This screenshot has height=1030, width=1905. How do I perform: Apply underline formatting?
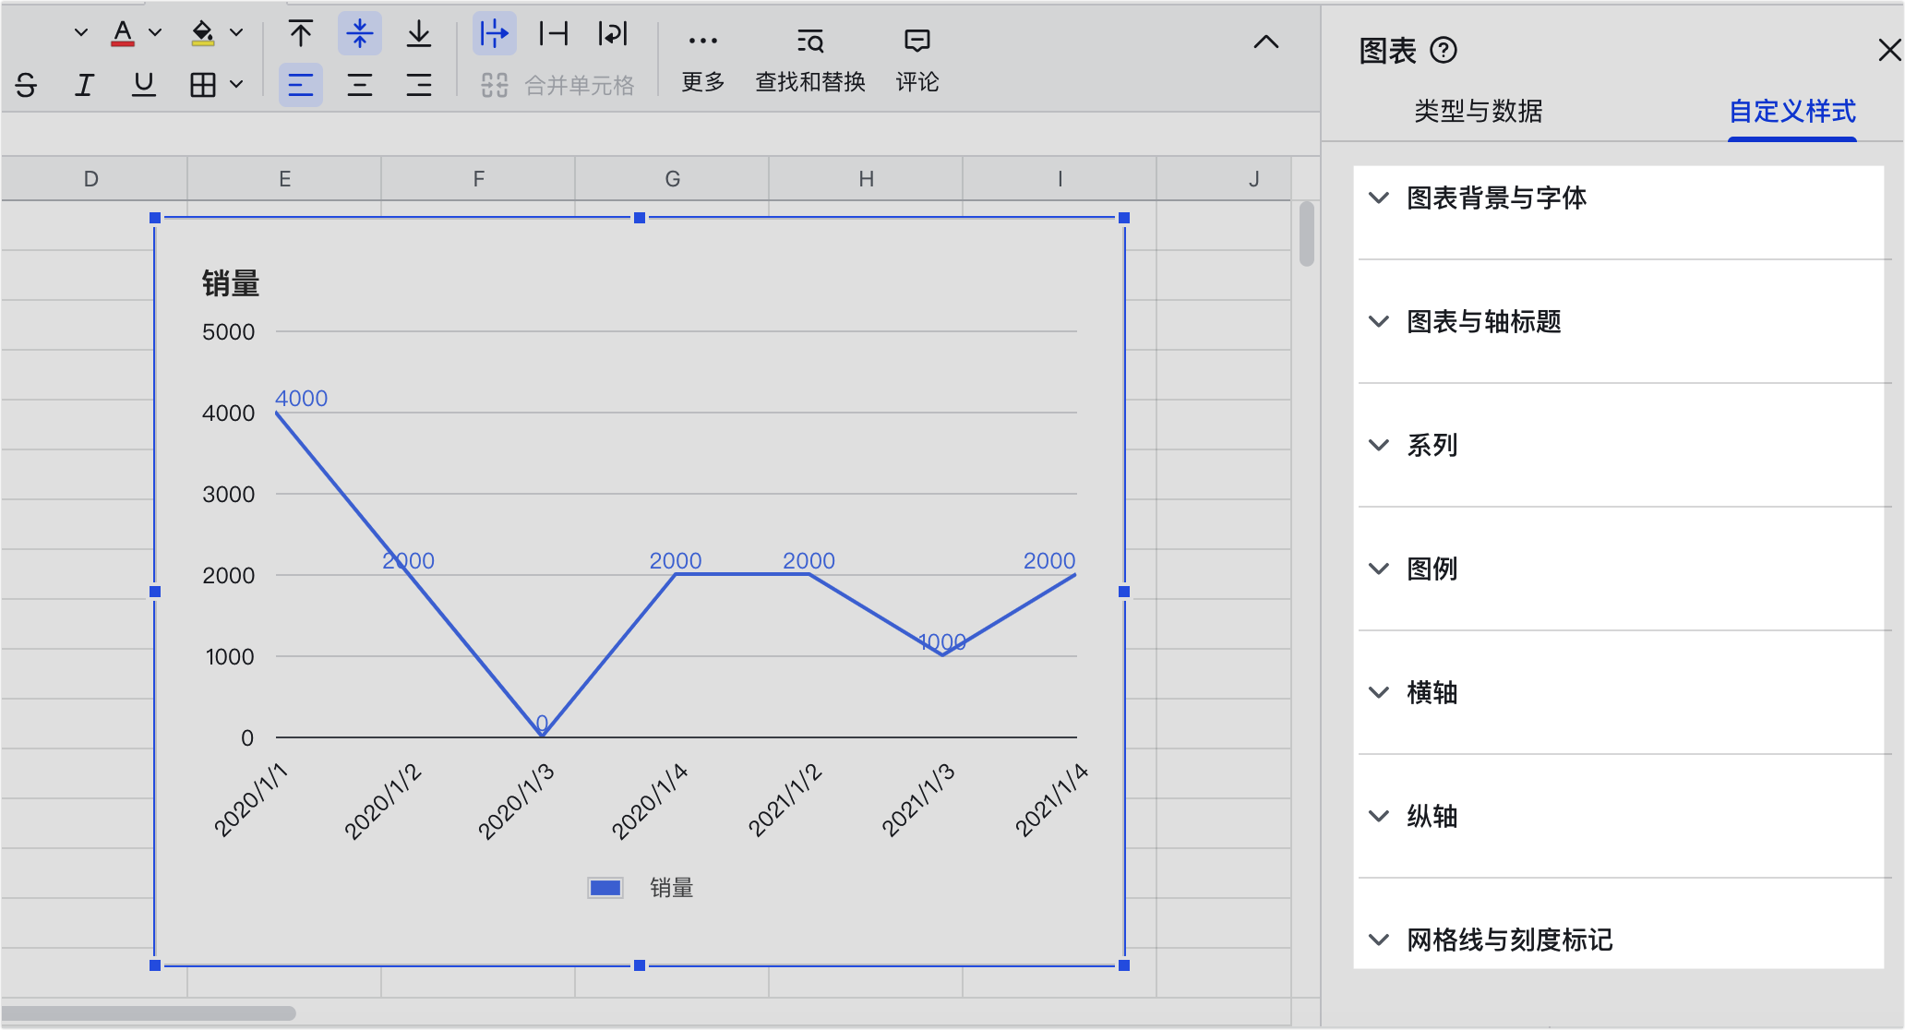[143, 85]
